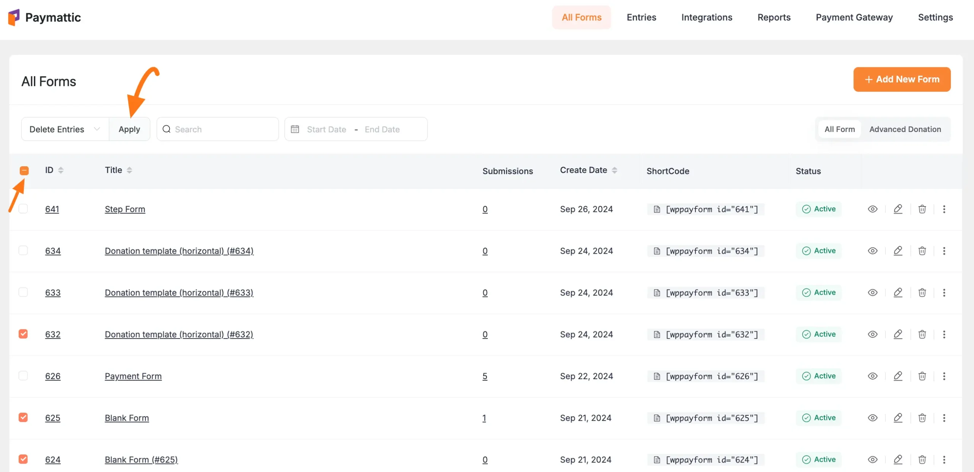
Task: Copy shortcode icon for form 626
Action: 657,376
